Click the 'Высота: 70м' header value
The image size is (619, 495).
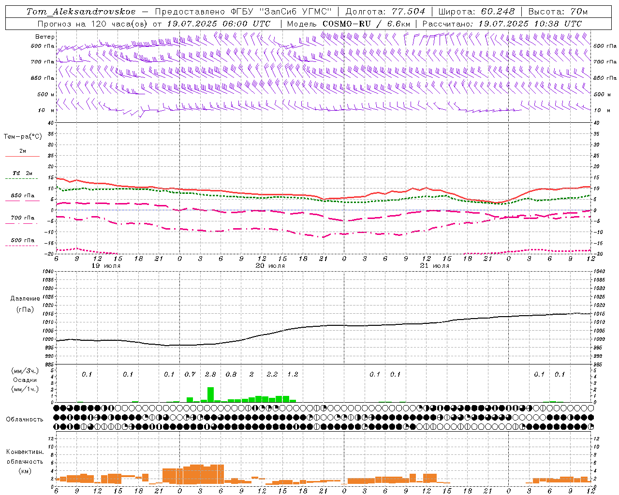point(558,12)
